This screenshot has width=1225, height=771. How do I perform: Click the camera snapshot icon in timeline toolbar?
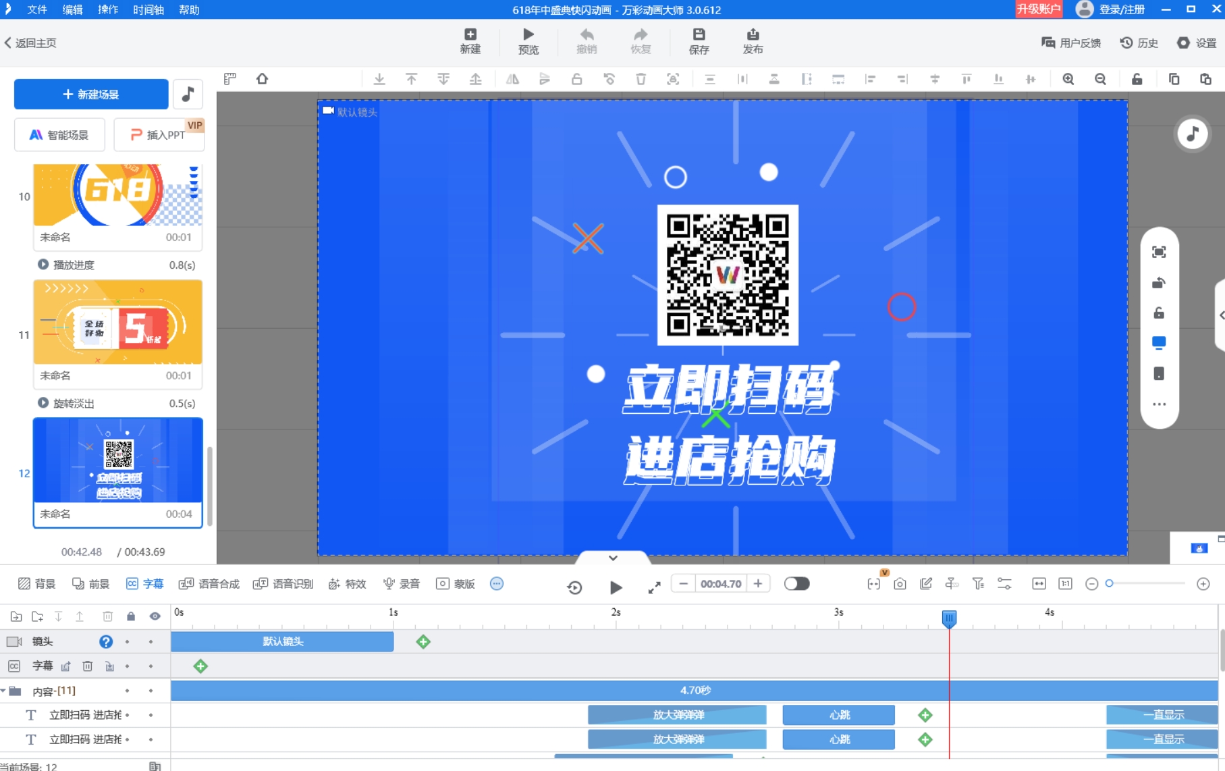click(900, 583)
